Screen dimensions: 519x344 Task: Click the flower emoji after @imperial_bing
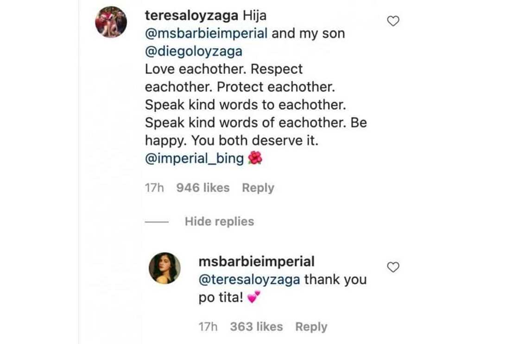click(x=255, y=158)
